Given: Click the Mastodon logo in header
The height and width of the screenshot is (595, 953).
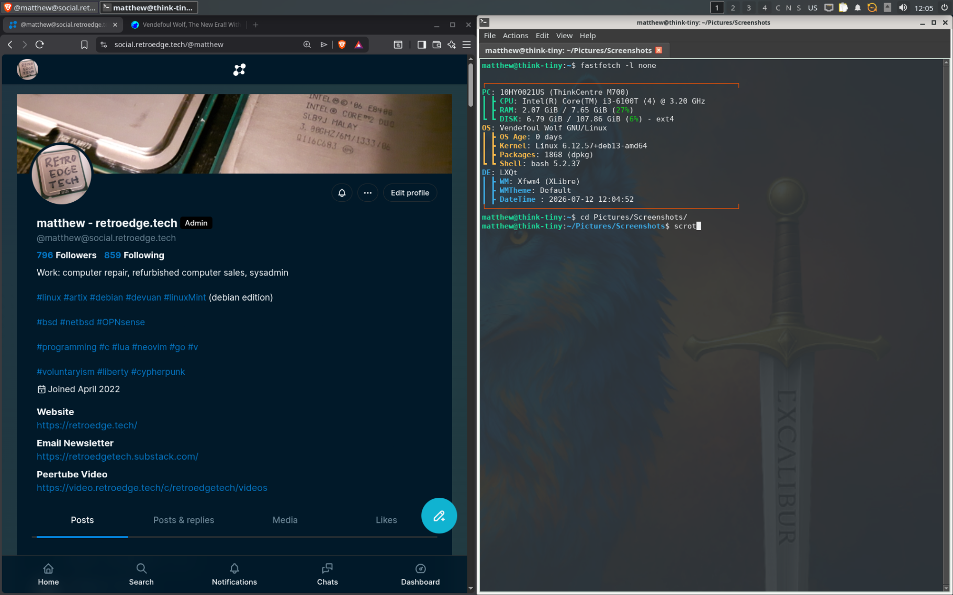Looking at the screenshot, I should point(239,70).
